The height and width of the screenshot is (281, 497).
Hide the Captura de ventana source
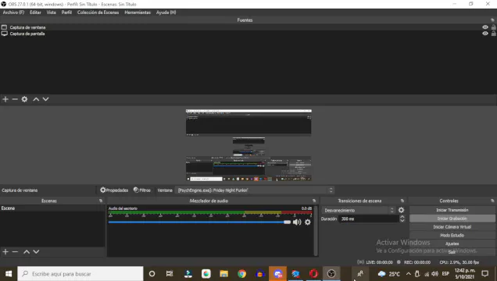pos(485,27)
